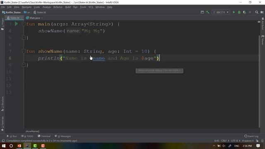Click the underlined name variable on line 8
265x149 pixels.
tap(99, 58)
